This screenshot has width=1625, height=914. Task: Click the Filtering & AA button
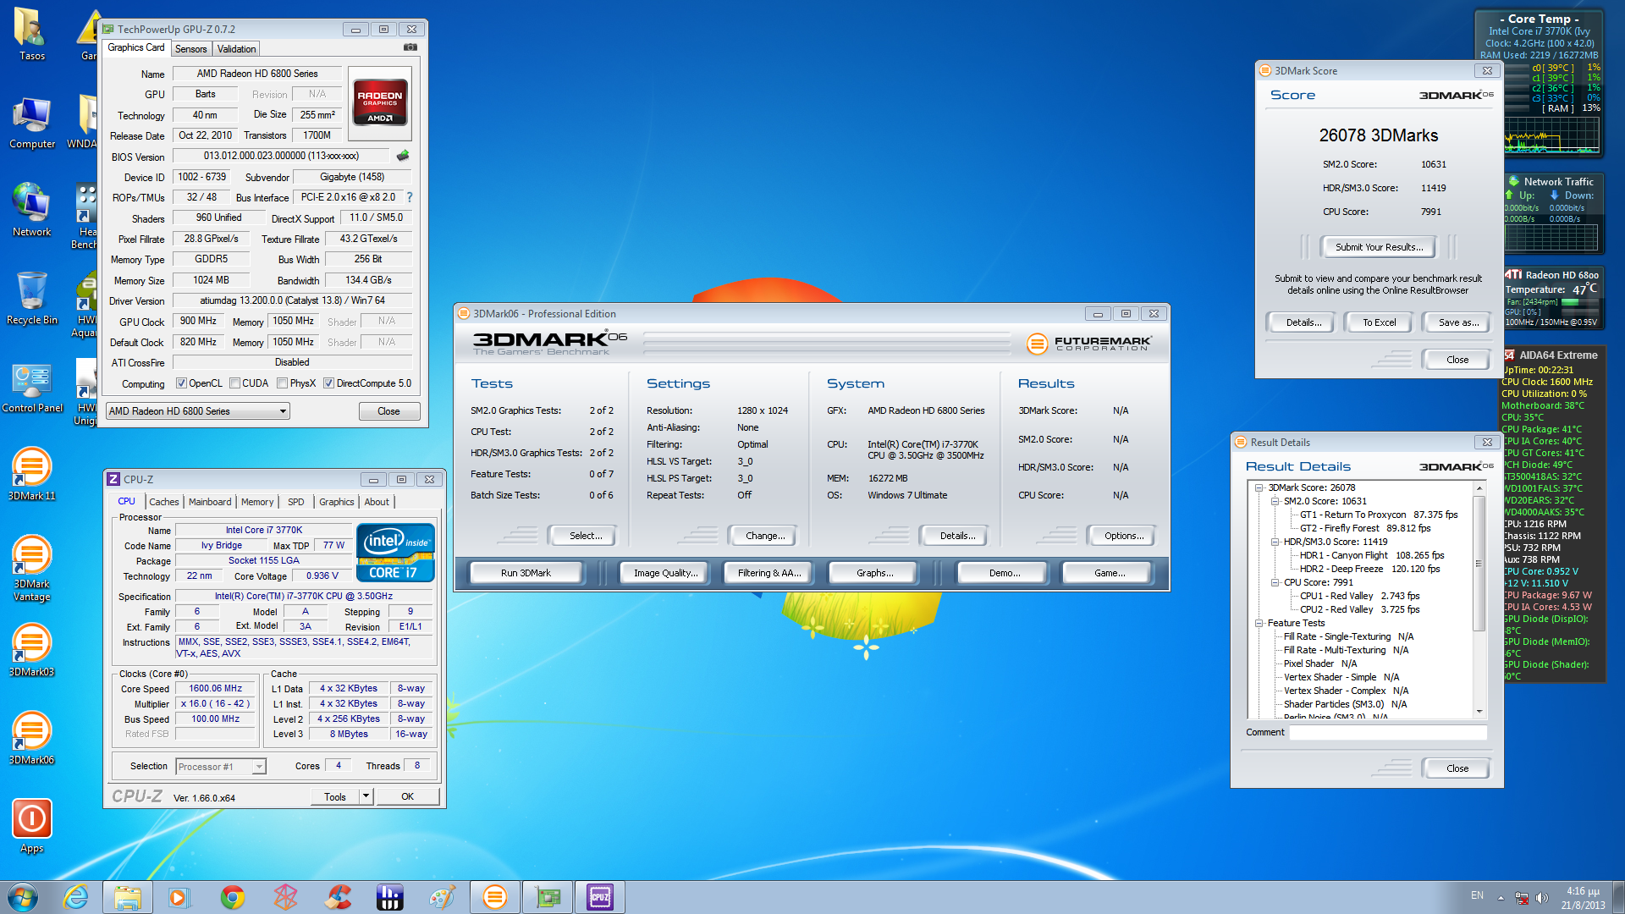[x=768, y=573]
